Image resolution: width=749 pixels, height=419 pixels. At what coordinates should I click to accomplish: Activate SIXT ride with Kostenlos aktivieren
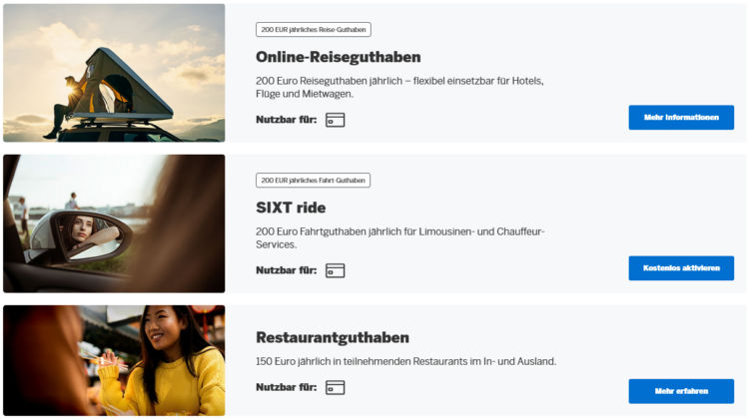pyautogui.click(x=681, y=268)
